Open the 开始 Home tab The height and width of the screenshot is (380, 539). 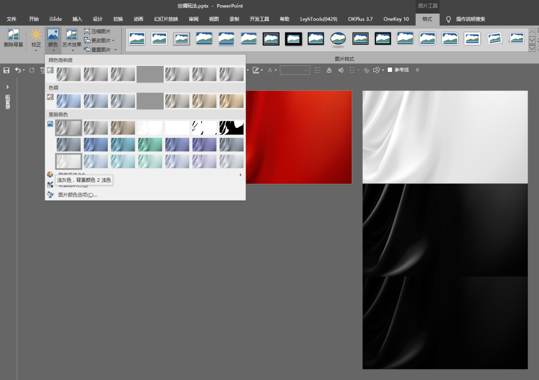point(34,19)
